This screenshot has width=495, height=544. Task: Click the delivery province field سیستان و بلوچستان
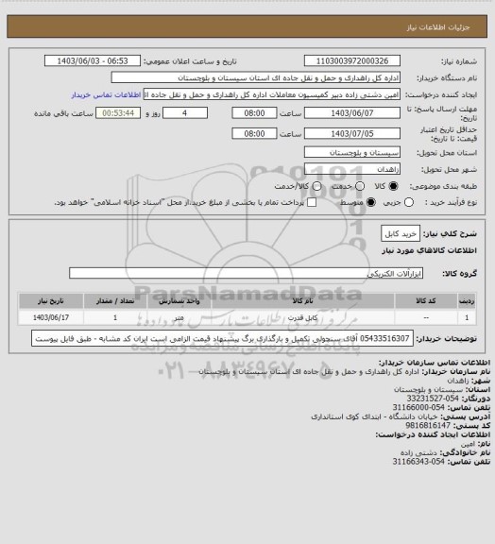coord(352,152)
